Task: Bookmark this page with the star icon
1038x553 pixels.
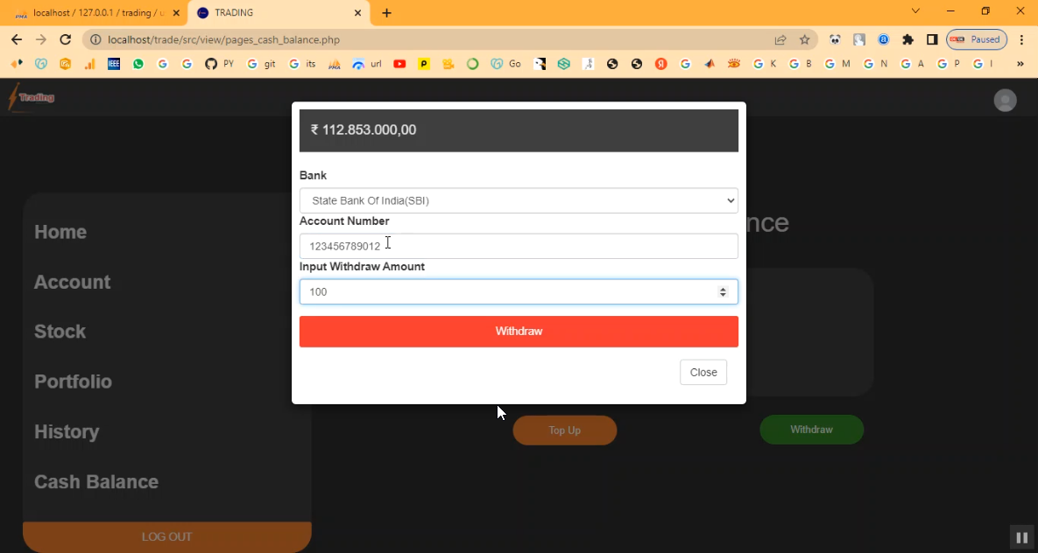Action: pos(804,39)
